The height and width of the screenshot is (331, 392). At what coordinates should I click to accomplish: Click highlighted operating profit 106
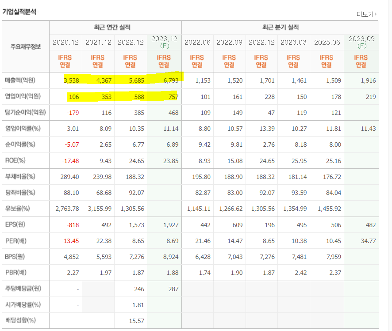pyautogui.click(x=74, y=97)
